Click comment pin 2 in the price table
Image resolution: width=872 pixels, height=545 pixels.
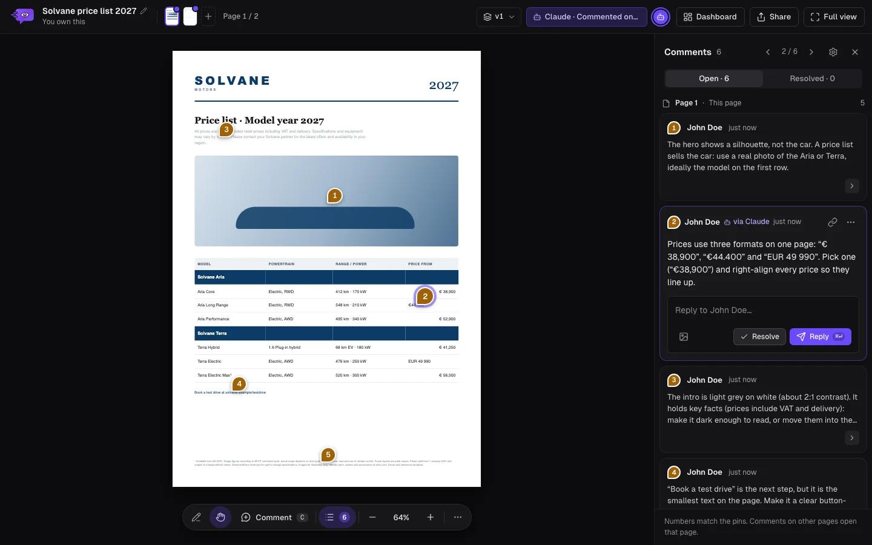425,296
